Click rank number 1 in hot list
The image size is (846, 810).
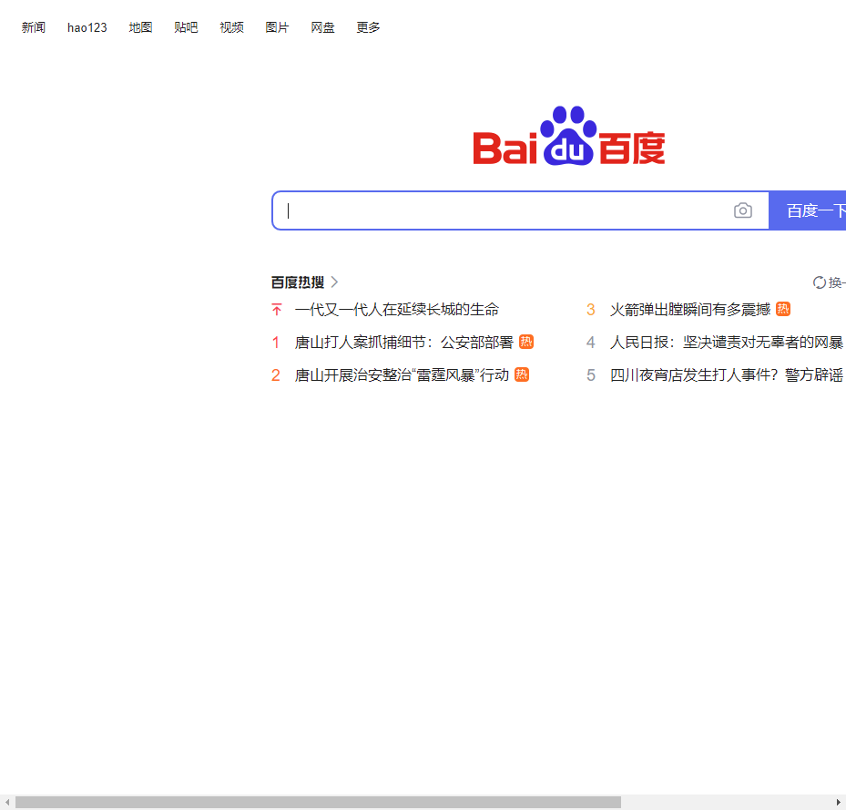pyautogui.click(x=276, y=343)
